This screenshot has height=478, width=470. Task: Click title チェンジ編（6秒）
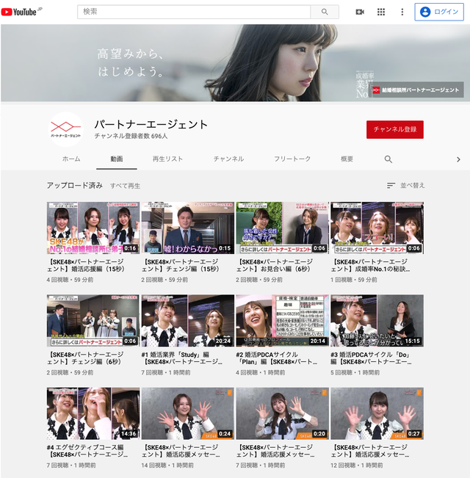[x=86, y=358]
